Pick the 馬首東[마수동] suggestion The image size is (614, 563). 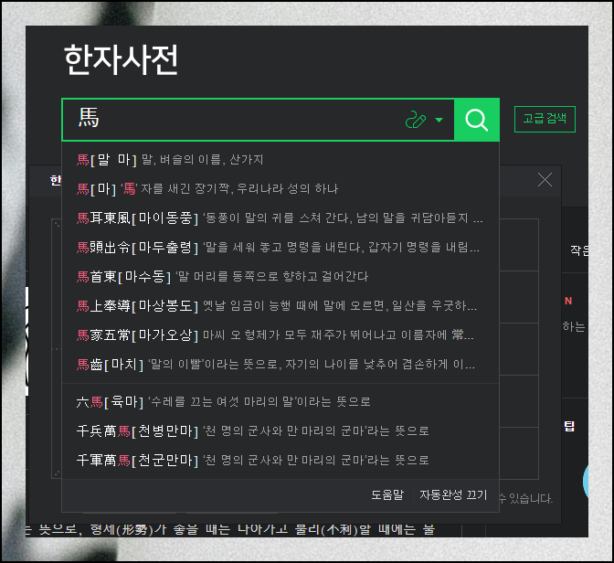[281, 277]
